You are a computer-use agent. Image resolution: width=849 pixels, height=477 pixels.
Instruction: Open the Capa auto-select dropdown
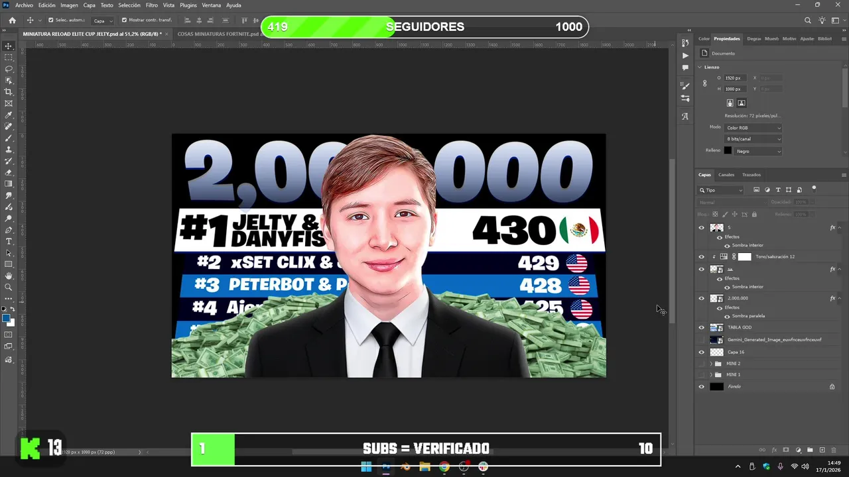point(101,21)
